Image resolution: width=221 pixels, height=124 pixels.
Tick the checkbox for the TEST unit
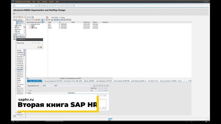[x=30, y=26]
